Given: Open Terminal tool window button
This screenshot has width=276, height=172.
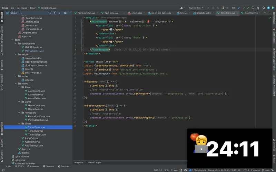Looking at the screenshot, I should point(49,166).
